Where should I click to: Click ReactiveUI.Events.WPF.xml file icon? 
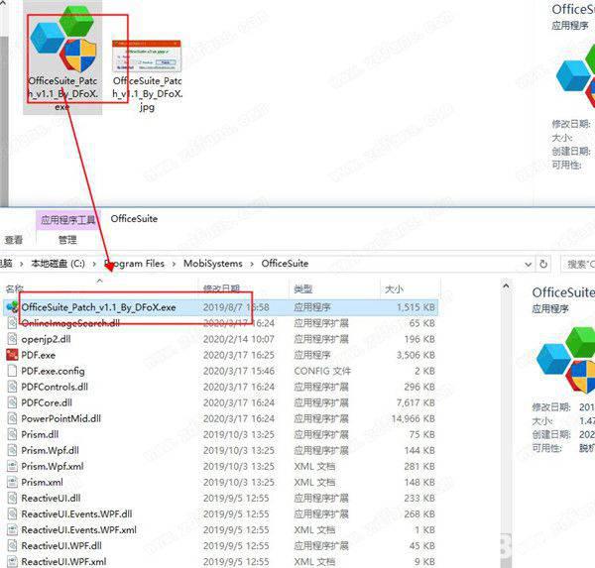(12, 529)
